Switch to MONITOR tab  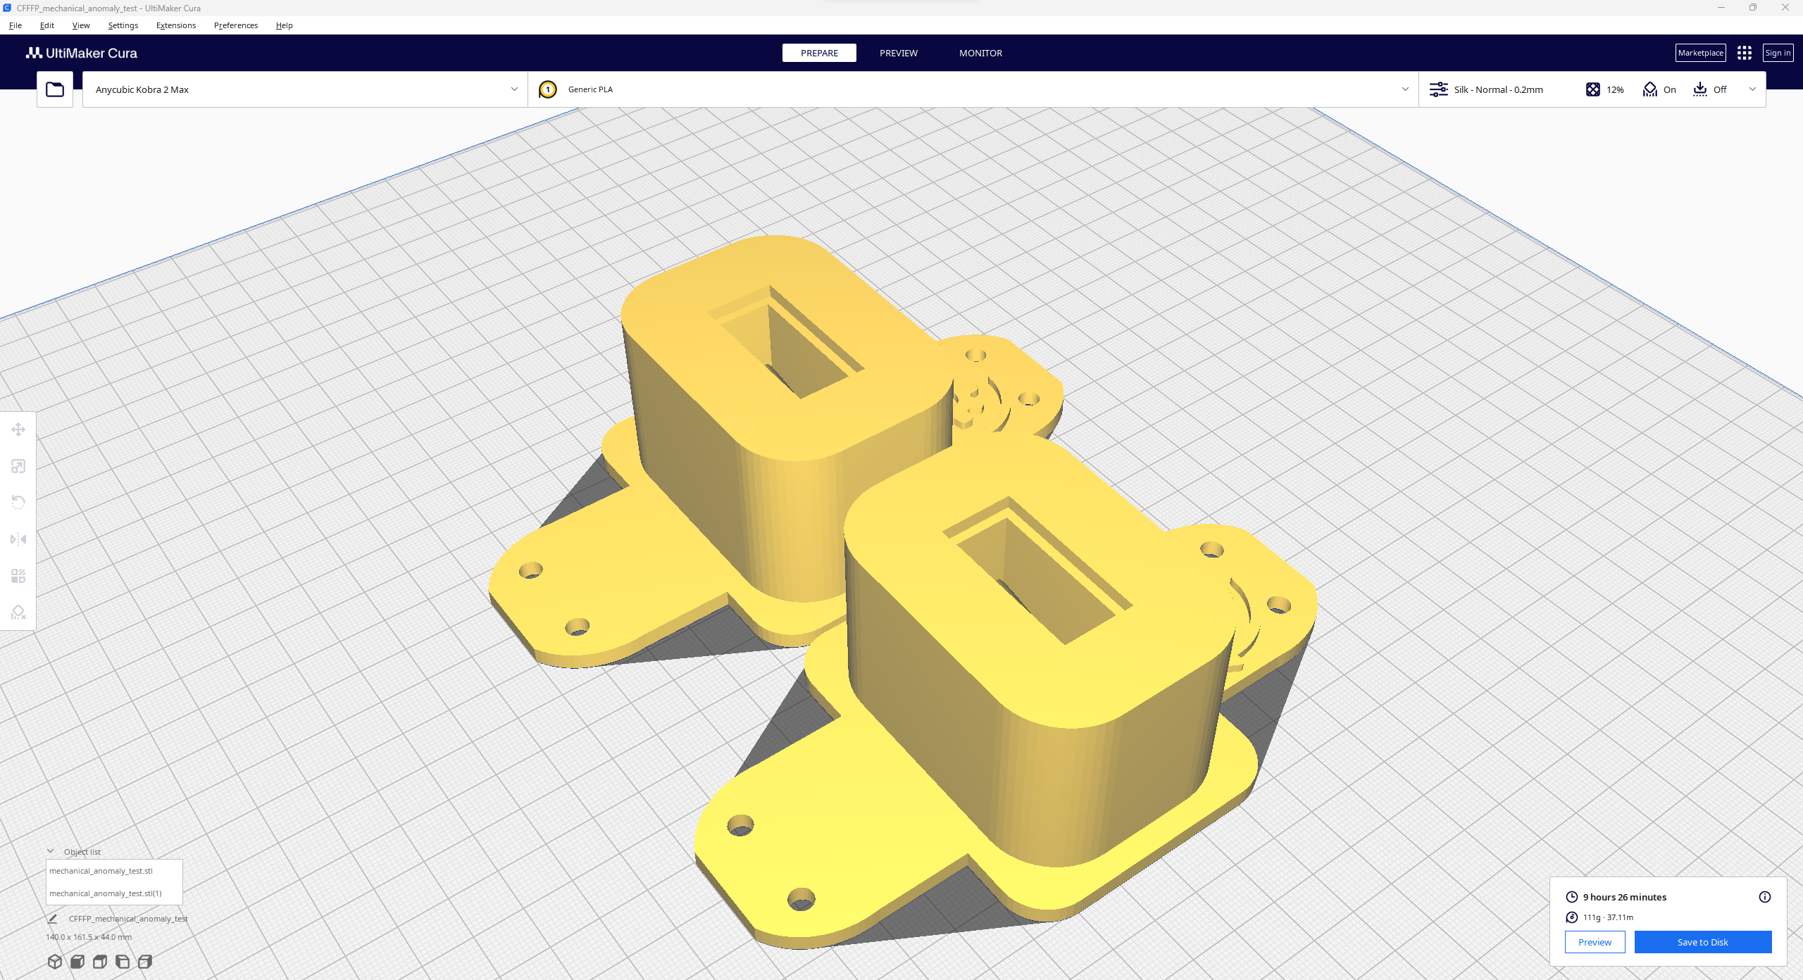pos(980,53)
